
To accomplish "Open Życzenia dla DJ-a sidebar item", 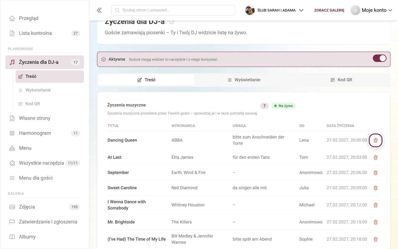I will [44, 62].
